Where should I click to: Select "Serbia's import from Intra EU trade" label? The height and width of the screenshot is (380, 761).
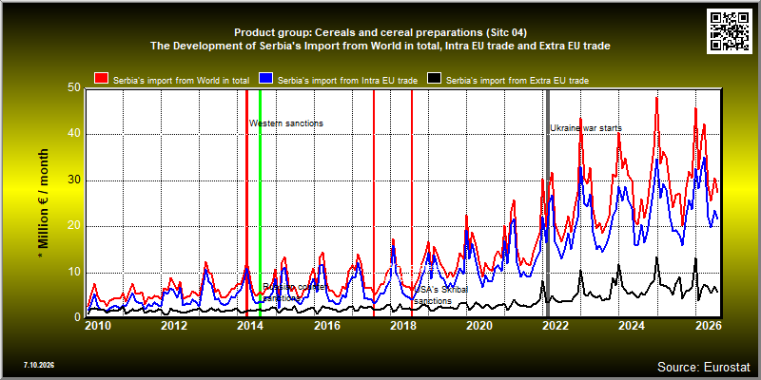347,81
